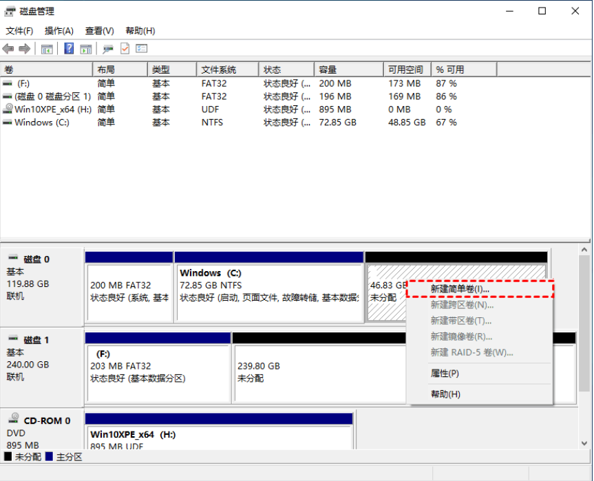The width and height of the screenshot is (594, 481).
Task: Select the (F:) 203 MB FAT32 partition
Action: click(158, 367)
